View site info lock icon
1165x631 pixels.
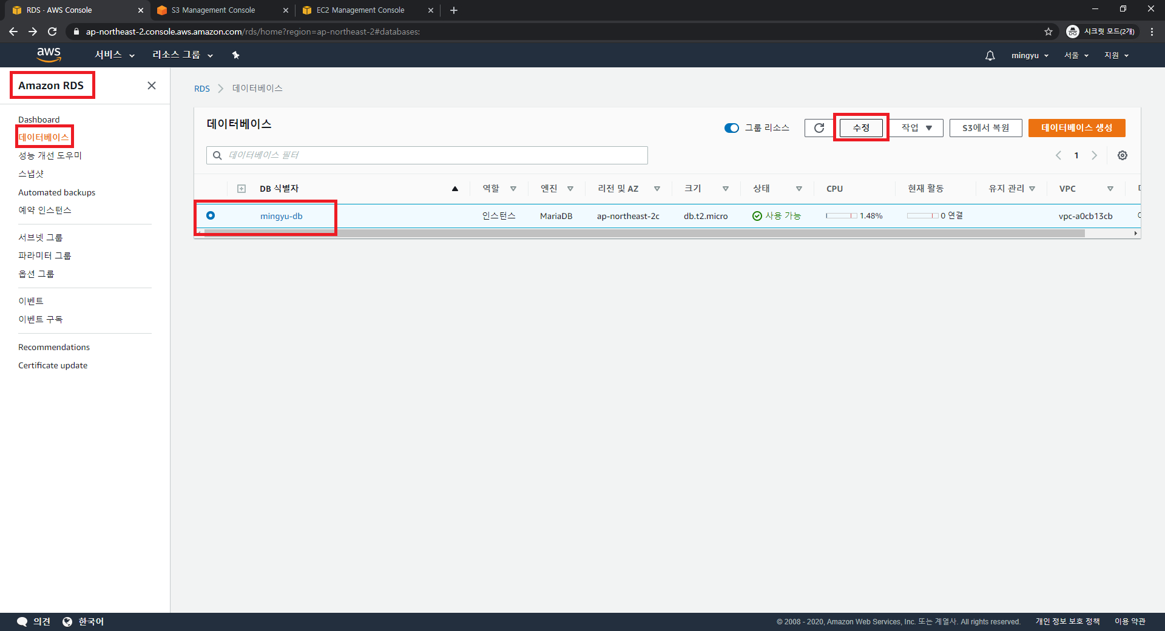(x=76, y=32)
